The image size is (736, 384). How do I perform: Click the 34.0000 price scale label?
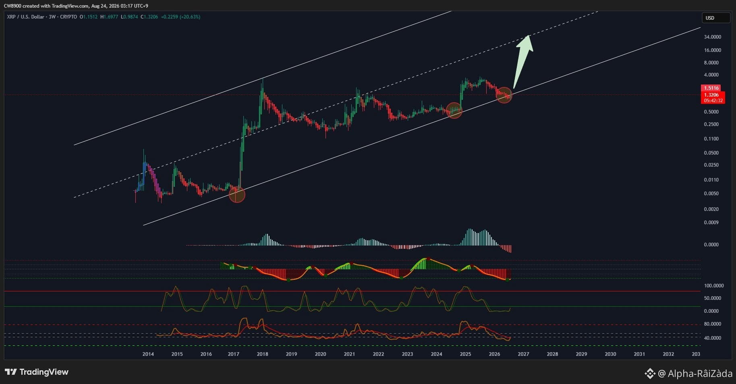712,37
